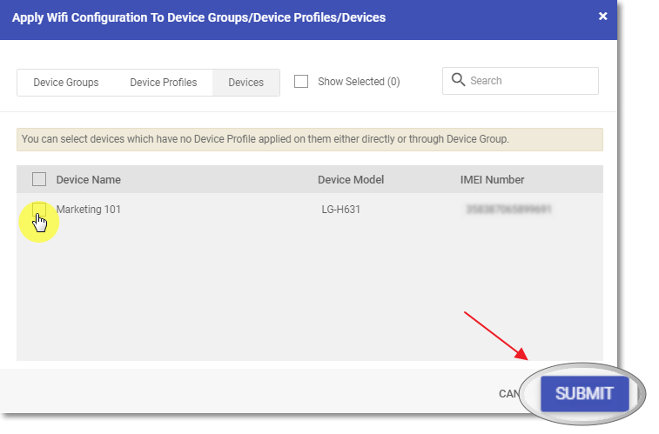Select the Devices tab
This screenshot has width=659, height=434.
245,83
